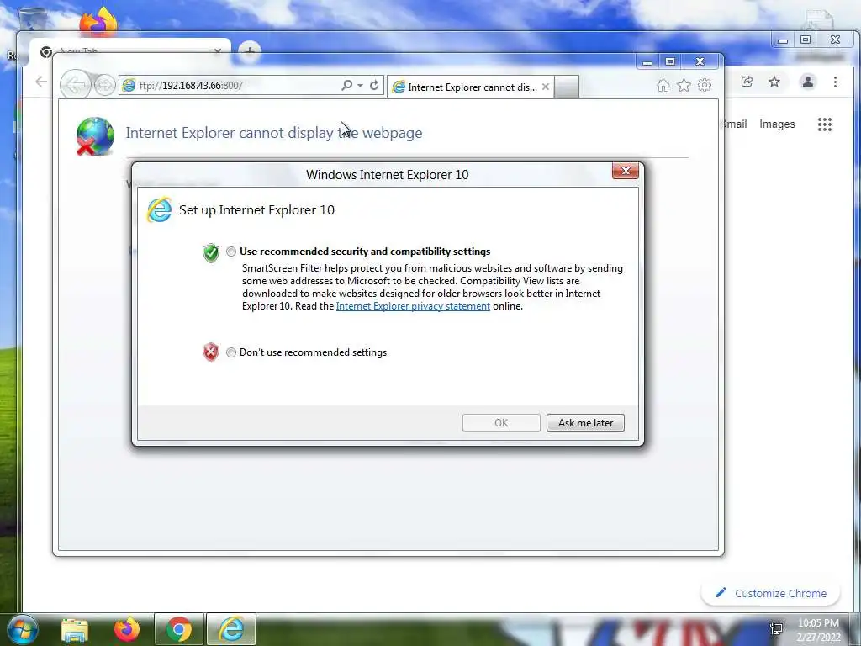Screen dimensions: 861x646
Task: Bookmark page with Chrome's star icon
Action: 774,82
